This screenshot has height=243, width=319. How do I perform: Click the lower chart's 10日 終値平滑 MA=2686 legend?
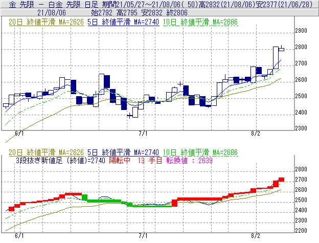click(x=200, y=152)
